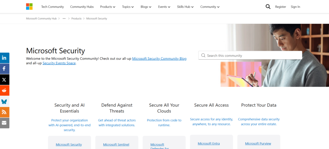The width and height of the screenshot is (329, 149).
Task: Click Defend Against Threats heading
Action: click(117, 108)
